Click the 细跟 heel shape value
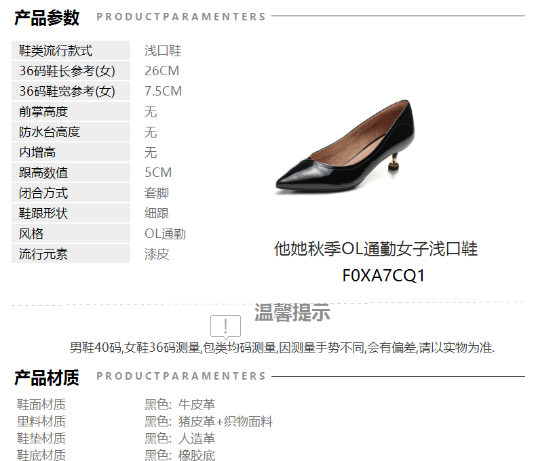Screen dimensions: 536x461 pyautogui.click(x=157, y=213)
